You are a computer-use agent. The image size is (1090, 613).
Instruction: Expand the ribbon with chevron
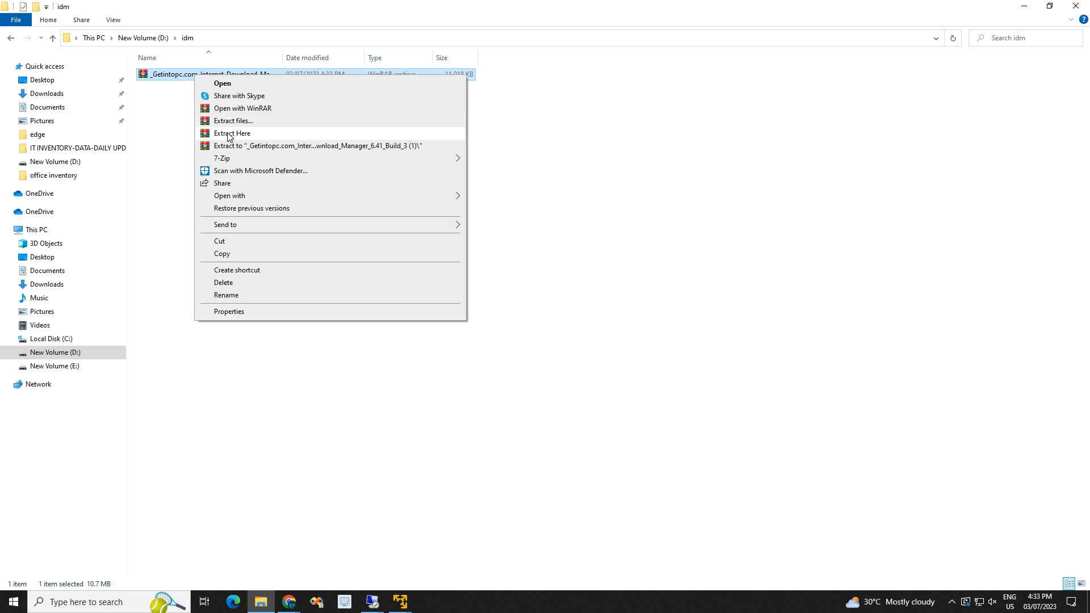tap(1071, 19)
